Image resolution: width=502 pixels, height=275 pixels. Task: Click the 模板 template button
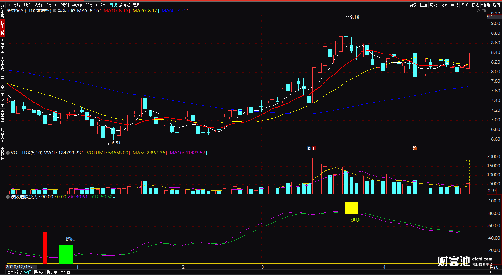[19, 272]
